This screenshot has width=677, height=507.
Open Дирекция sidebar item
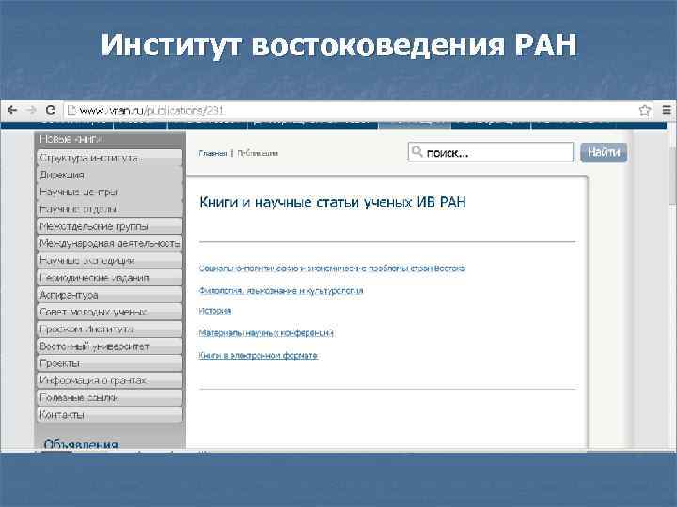(110, 175)
